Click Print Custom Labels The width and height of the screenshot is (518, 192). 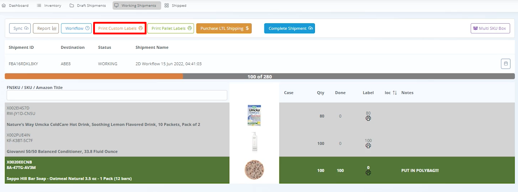click(120, 28)
